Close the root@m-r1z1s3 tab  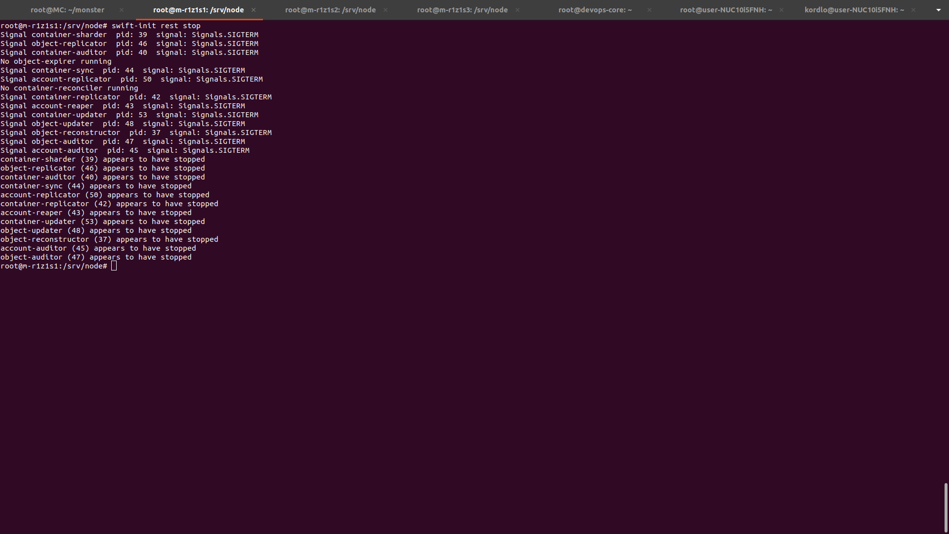click(518, 10)
